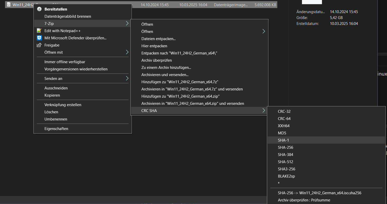Viewport: 387px width, 204px height.
Task: Choose Archiv überprüfen : Prüfsumme
Action: pos(326,200)
